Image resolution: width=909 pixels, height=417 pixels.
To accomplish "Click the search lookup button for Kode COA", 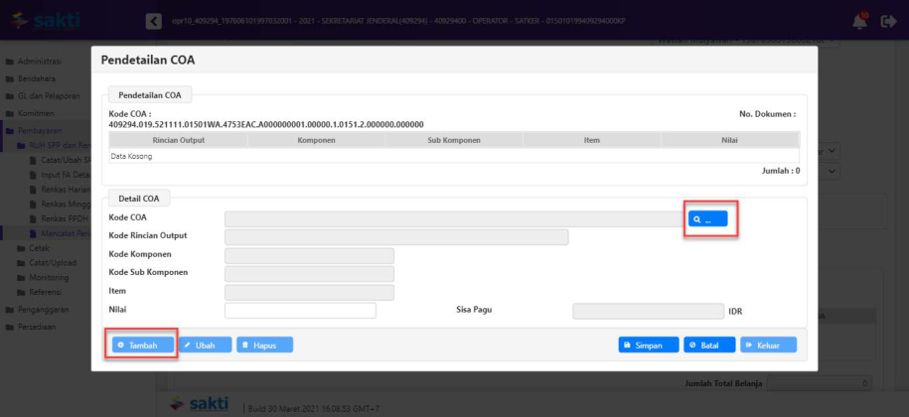I will pyautogui.click(x=709, y=218).
